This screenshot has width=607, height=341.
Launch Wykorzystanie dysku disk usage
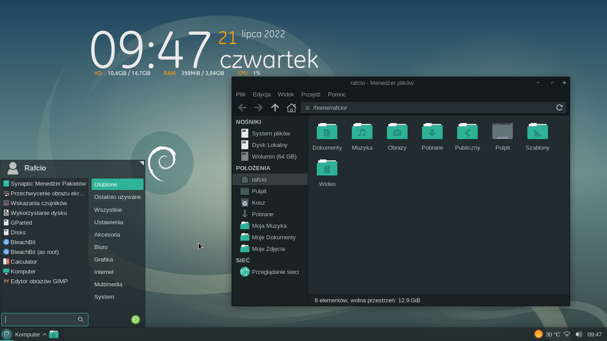(x=45, y=213)
